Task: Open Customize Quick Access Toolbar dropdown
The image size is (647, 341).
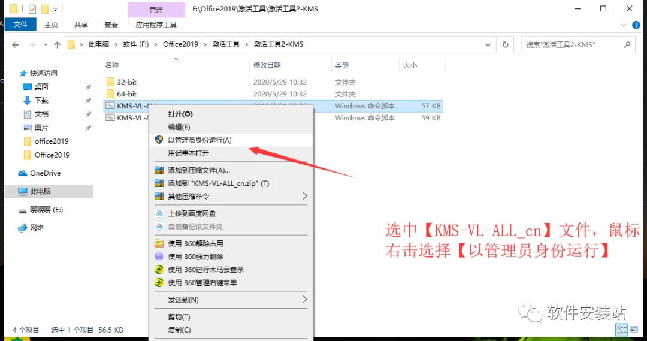Action: point(55,9)
